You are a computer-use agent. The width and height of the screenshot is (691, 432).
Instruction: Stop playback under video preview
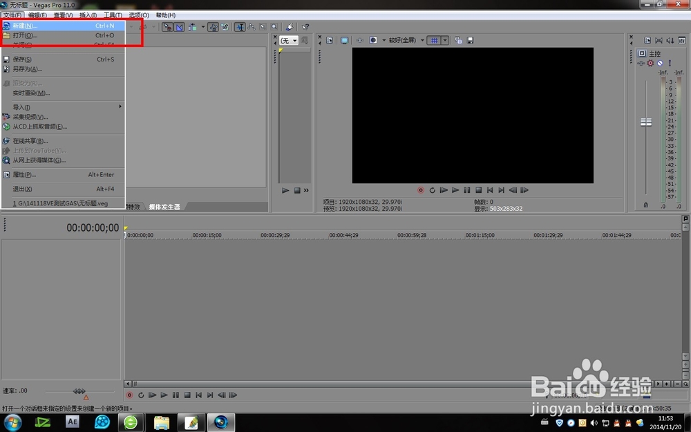pyautogui.click(x=479, y=191)
